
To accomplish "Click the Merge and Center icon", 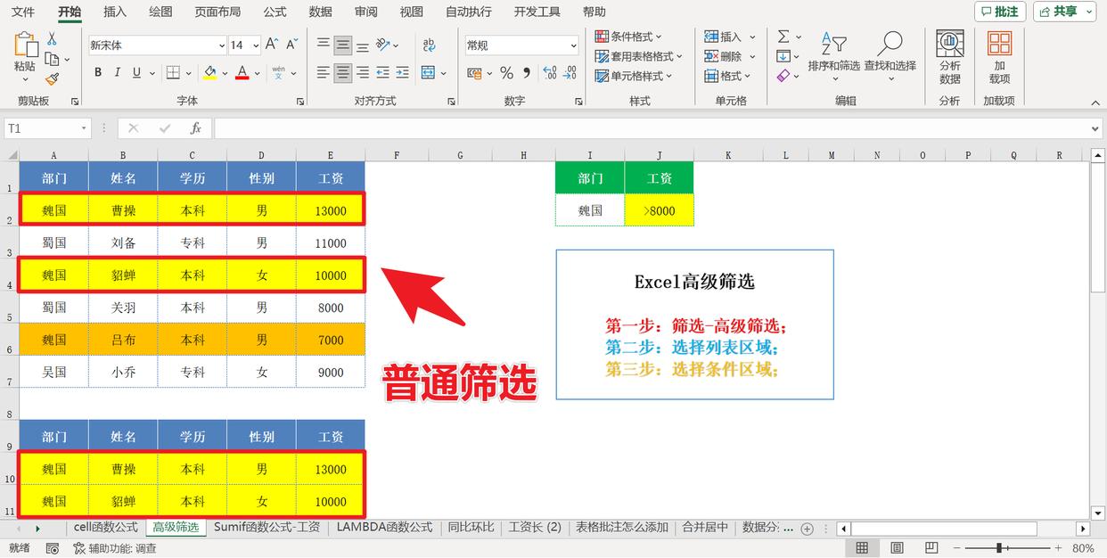I will 429,73.
